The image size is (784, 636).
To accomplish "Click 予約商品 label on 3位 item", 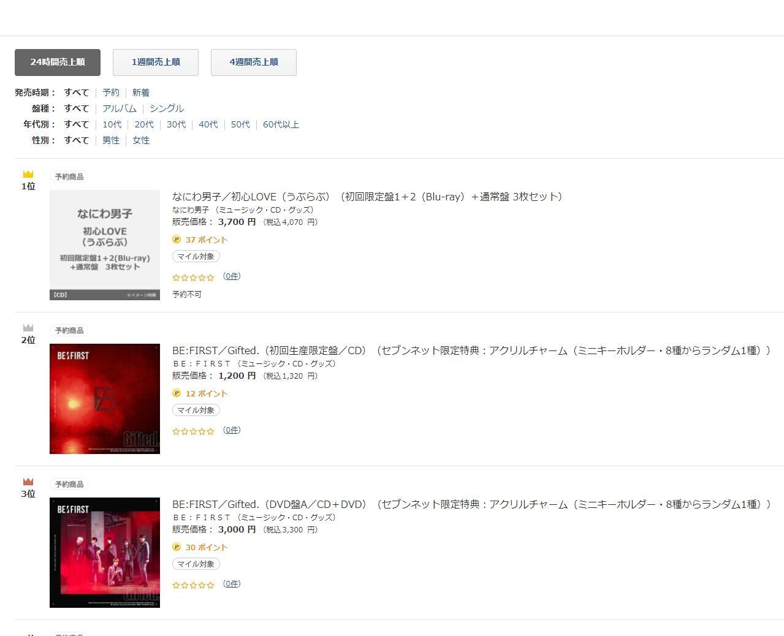I will [69, 485].
